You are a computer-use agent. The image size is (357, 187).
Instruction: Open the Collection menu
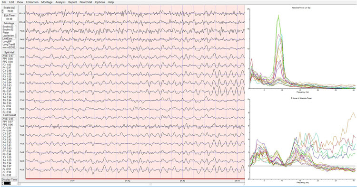click(x=32, y=2)
